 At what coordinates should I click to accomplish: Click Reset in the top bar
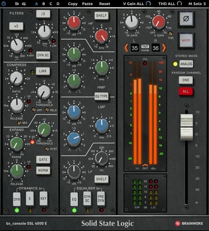tap(105, 4)
